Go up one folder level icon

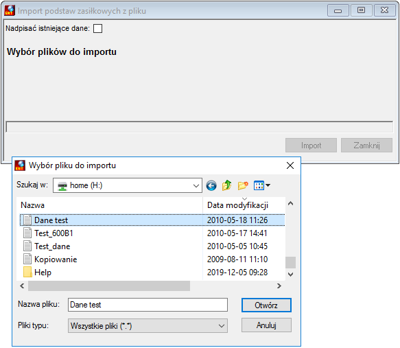point(227,185)
